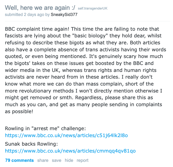Click the horizontal divider below the byline
The image size is (173, 167).
point(88,21)
